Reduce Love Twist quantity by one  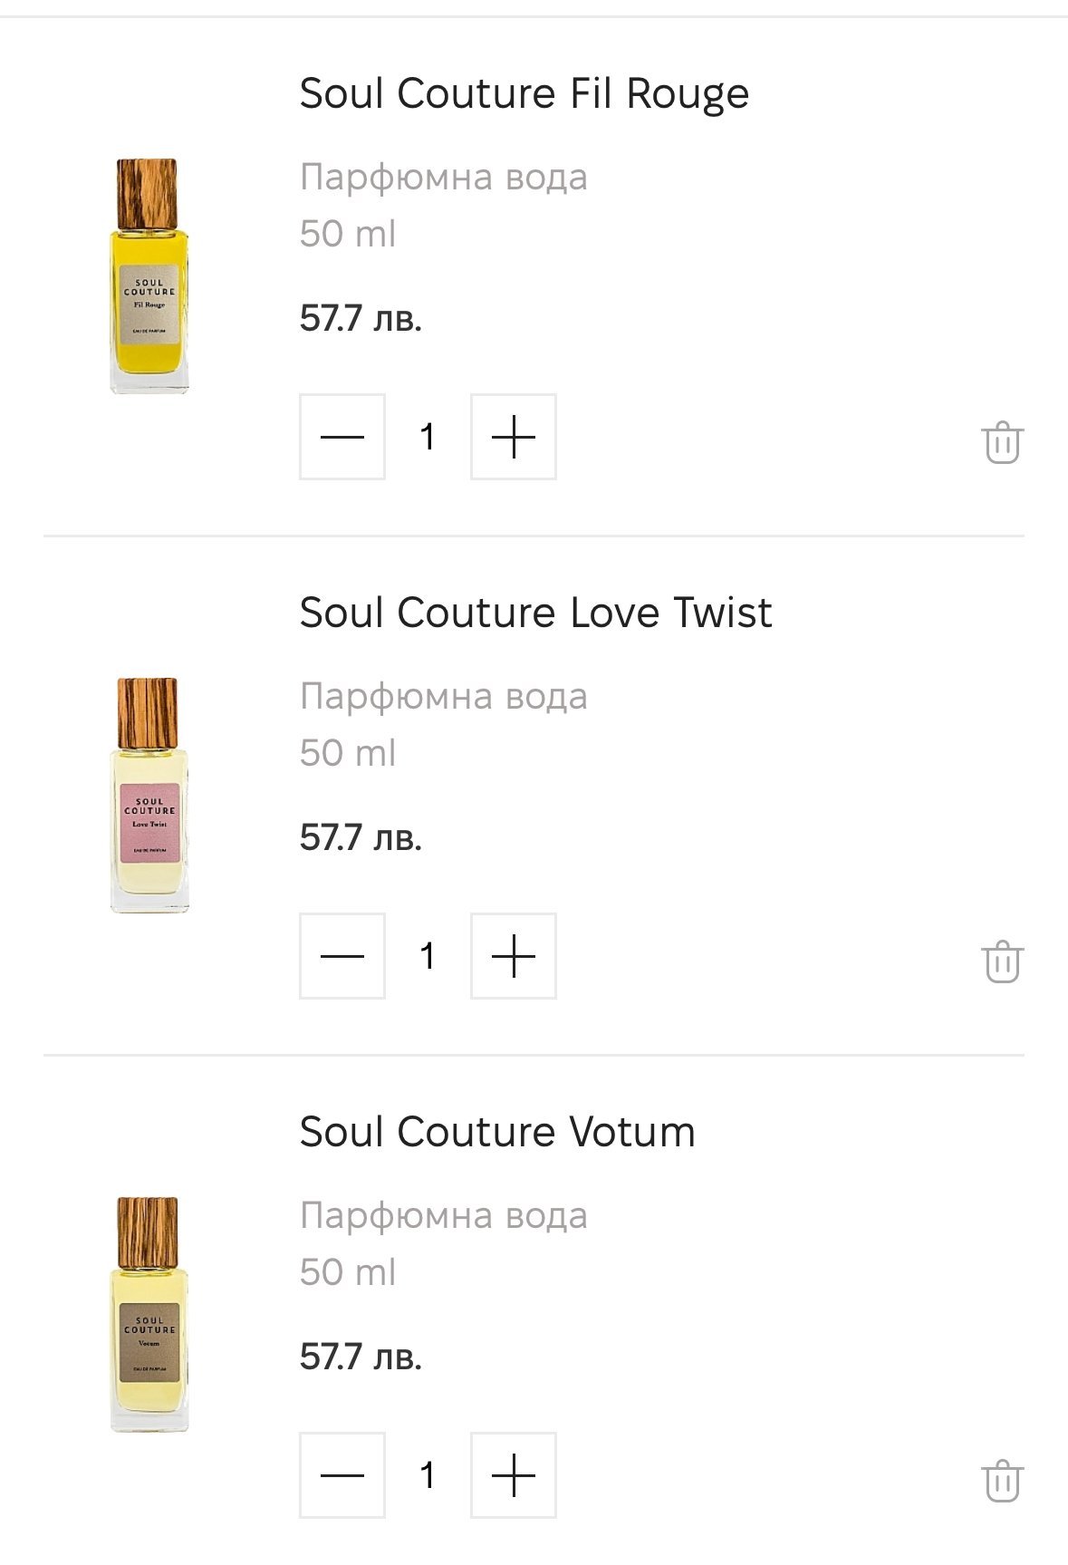[x=342, y=956]
